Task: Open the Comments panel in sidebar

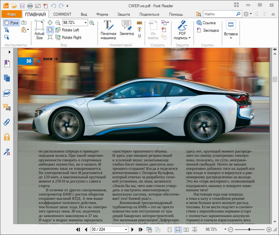Action: point(7,107)
